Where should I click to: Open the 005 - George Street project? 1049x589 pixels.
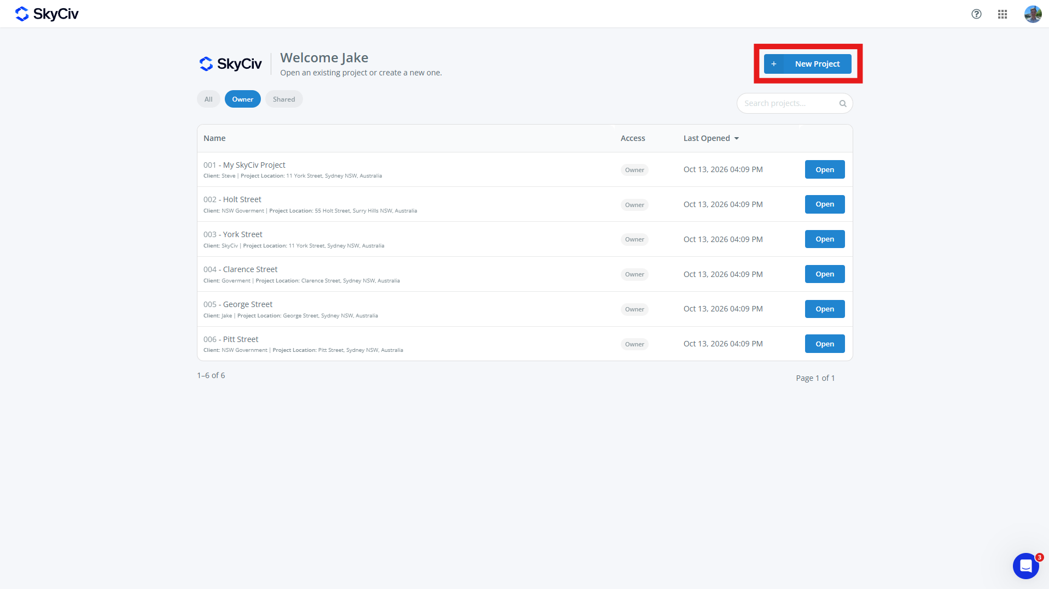click(x=825, y=309)
